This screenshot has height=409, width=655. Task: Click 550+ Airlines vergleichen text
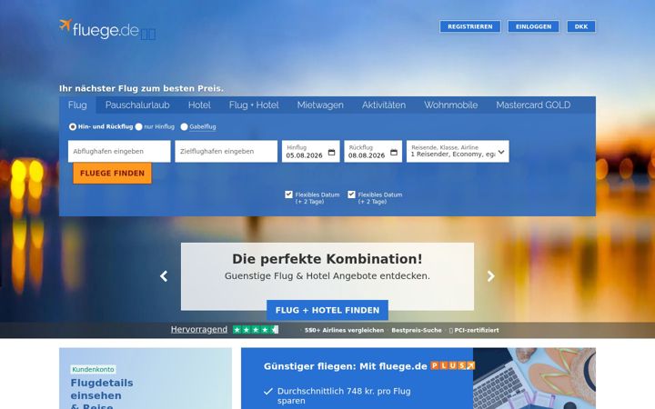pyautogui.click(x=344, y=330)
